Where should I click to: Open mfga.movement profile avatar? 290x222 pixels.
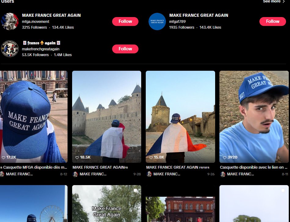pos(9,21)
